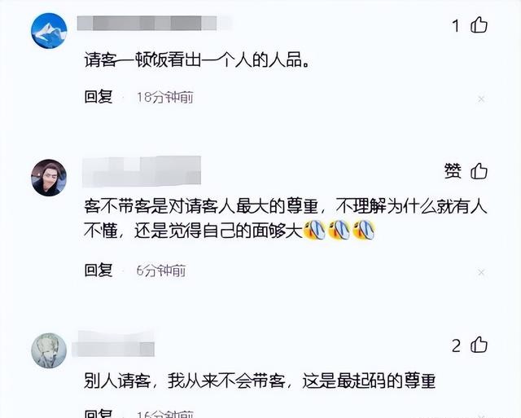Like the comment with 2 thumbs-up count
Viewport: 521px width, 418px height.
[479, 345]
